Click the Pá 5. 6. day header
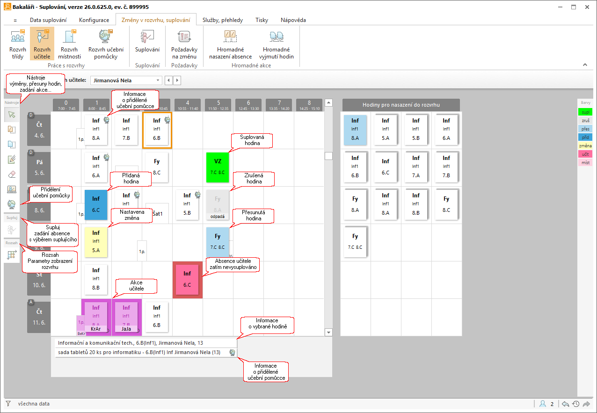This screenshot has height=413, width=597. pos(39,167)
